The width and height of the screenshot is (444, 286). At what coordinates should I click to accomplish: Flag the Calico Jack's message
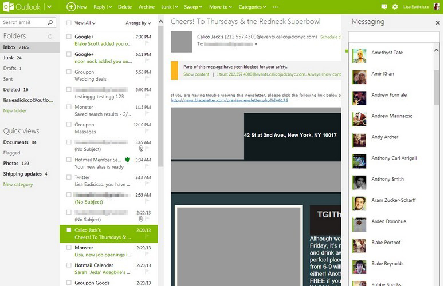point(147,237)
